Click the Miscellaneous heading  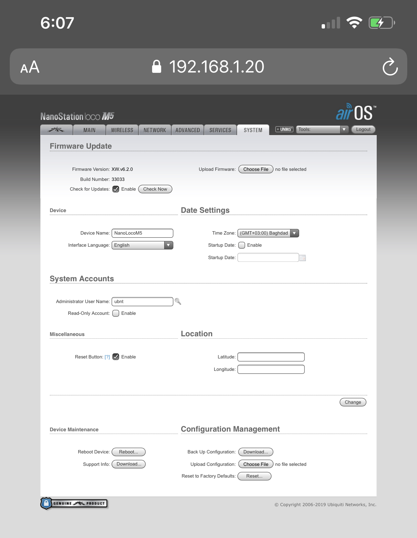tap(67, 334)
